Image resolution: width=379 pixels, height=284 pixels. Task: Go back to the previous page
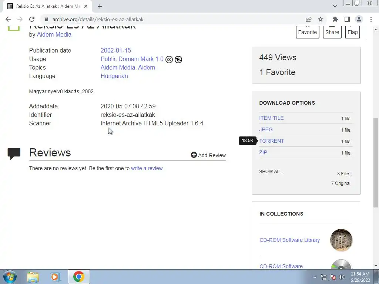pyautogui.click(x=8, y=19)
